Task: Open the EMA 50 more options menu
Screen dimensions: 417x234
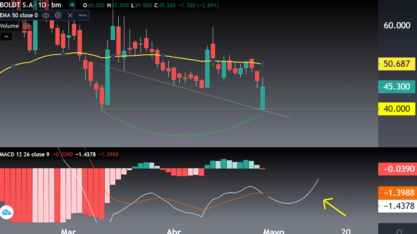Action: (x=83, y=15)
